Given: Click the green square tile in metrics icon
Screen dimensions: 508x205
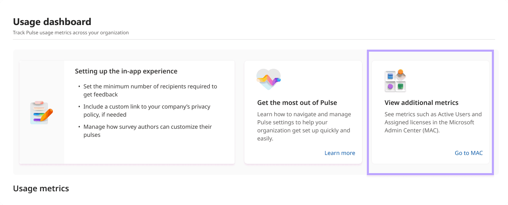Looking at the screenshot, I should (400, 86).
